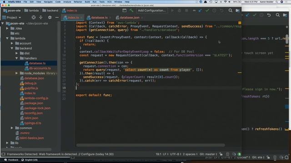
Task: Click the English (US) language indicator
Action: (29, 160)
